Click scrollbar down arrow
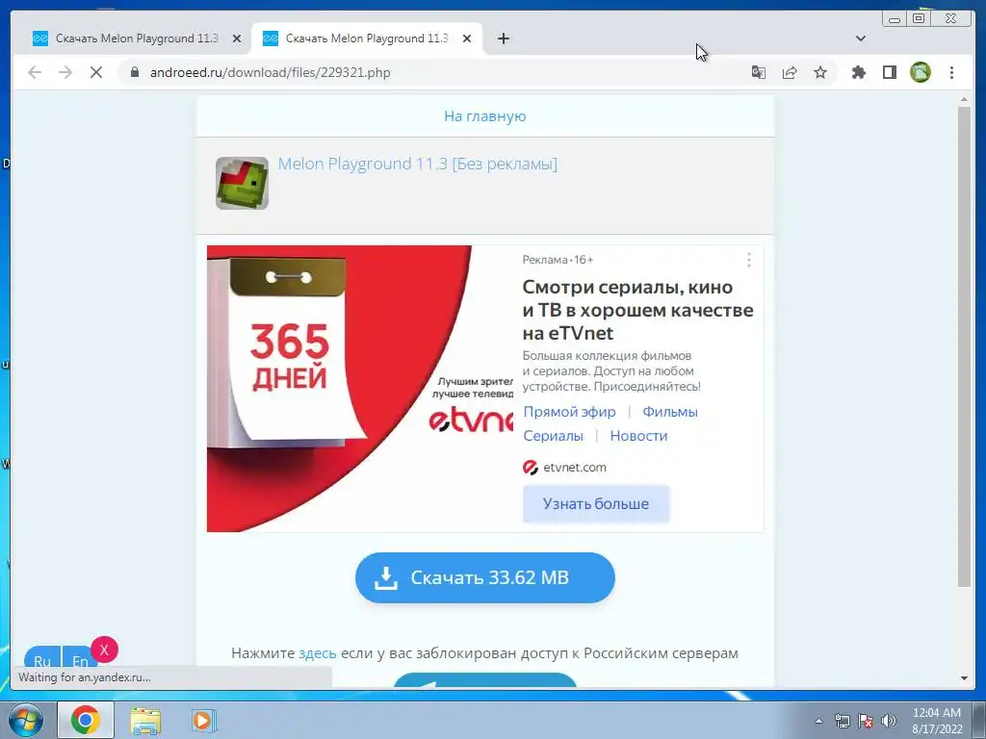The height and width of the screenshot is (739, 986). [964, 678]
